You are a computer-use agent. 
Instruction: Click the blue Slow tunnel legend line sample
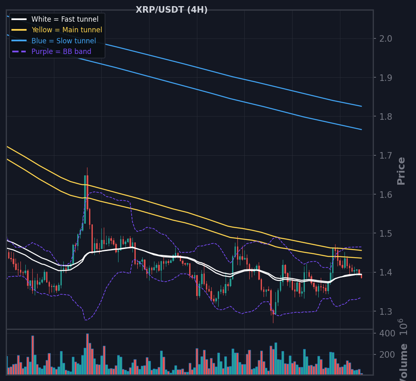tap(19, 41)
